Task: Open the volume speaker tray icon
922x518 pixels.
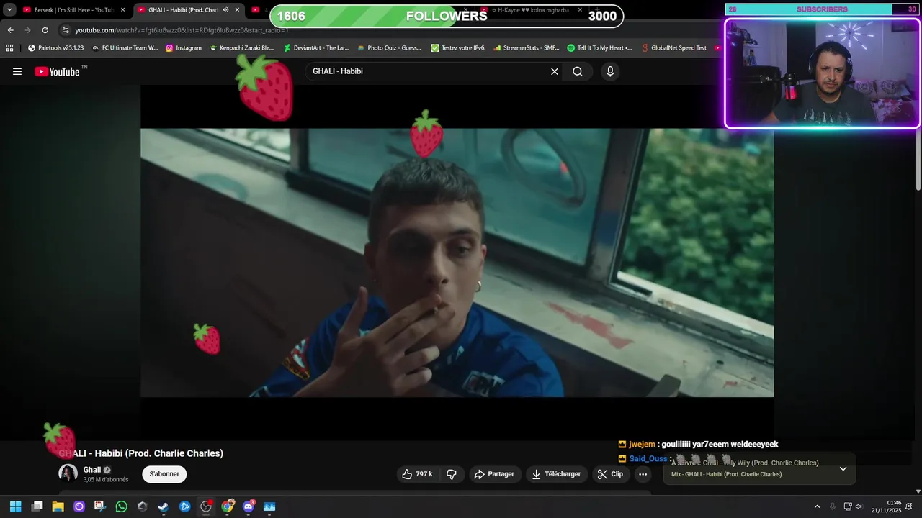Action: [x=858, y=506]
